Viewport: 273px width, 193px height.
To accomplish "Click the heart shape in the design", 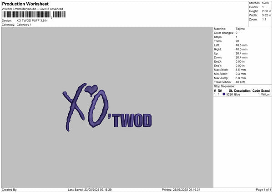I will [x=91, y=90].
